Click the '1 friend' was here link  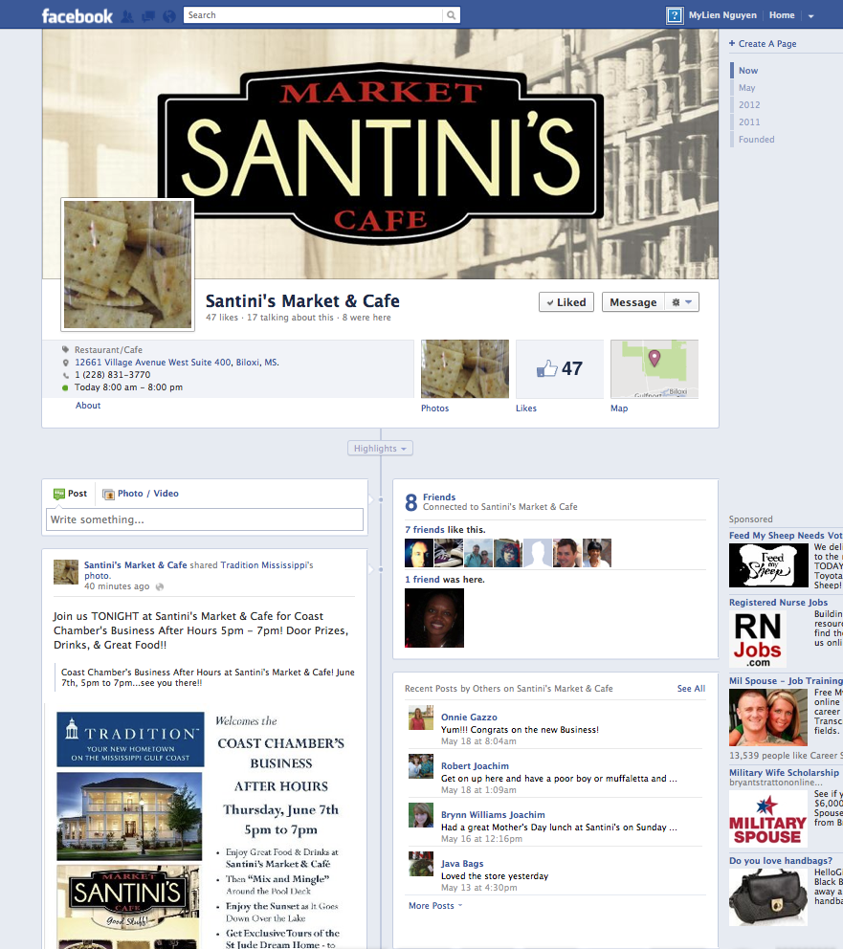click(x=422, y=579)
